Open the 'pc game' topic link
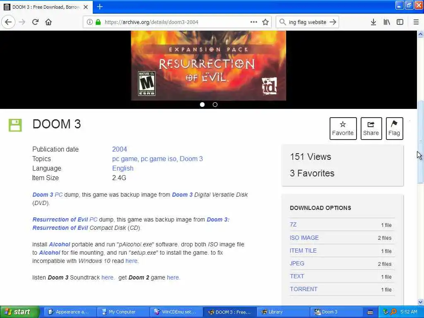424x318 pixels. (x=125, y=159)
